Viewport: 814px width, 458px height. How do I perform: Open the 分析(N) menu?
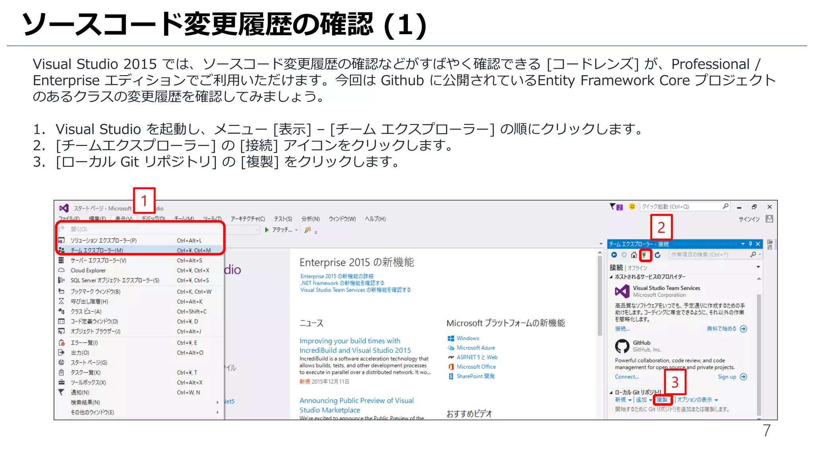click(x=310, y=219)
